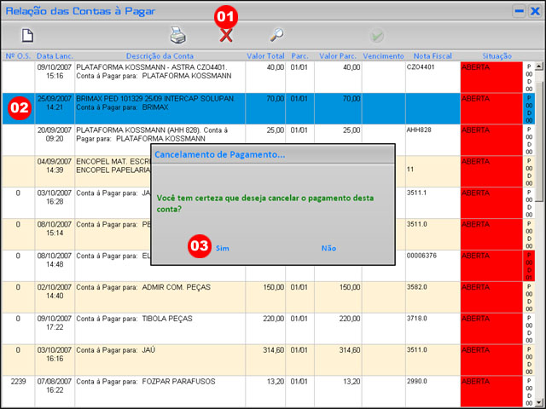Screen dimensions: 546x409
Task: Click Não to keep the payment
Action: [328, 248]
